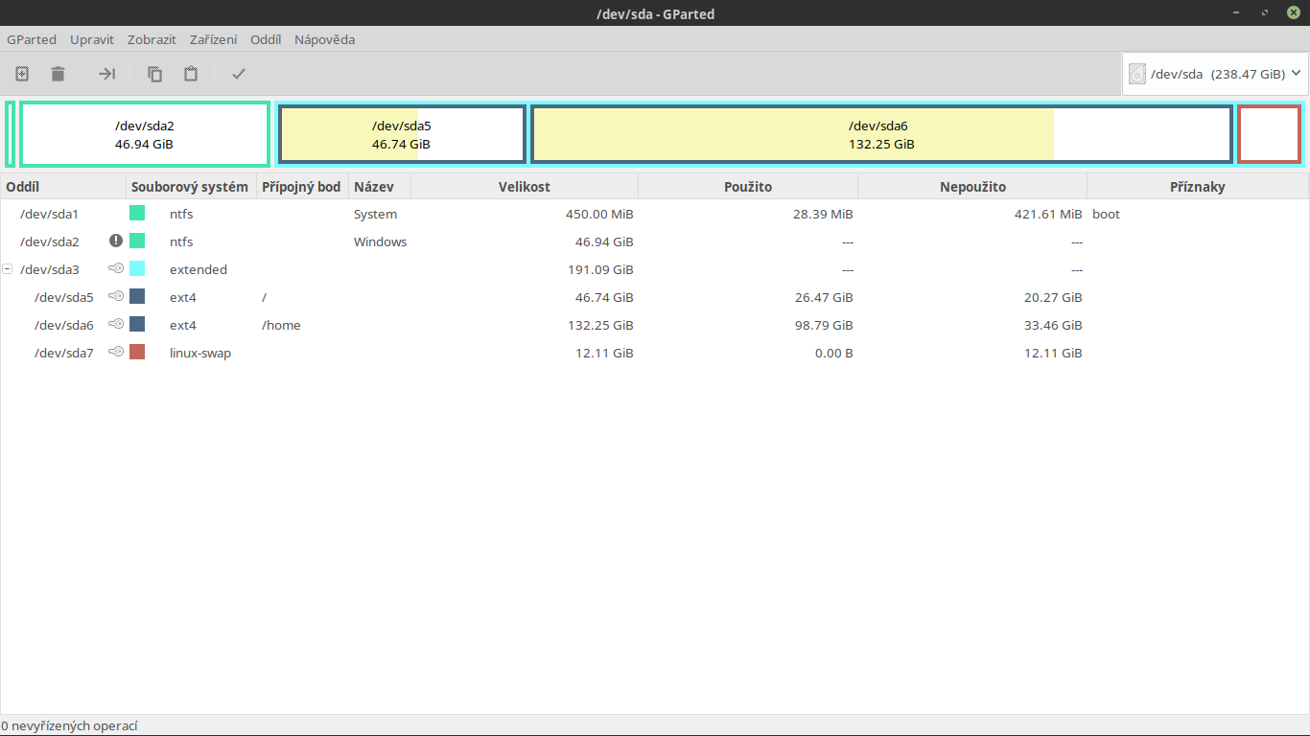Click the resize/move partition icon

106,74
